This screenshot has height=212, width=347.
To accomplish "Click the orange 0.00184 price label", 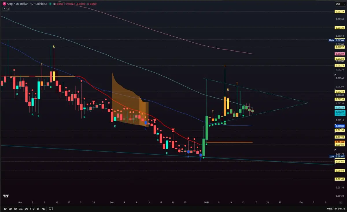I will (339, 142).
